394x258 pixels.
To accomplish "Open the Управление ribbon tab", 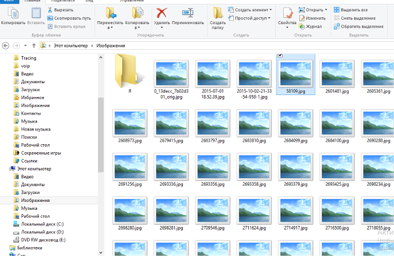I will point(131,1).
